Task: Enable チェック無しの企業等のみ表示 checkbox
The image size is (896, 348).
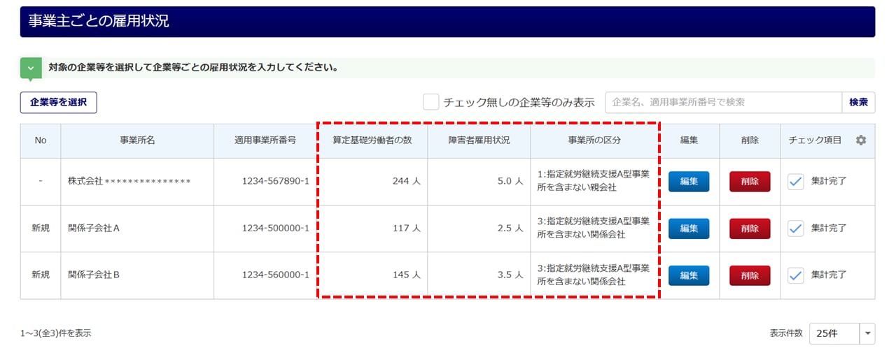Action: [x=430, y=102]
